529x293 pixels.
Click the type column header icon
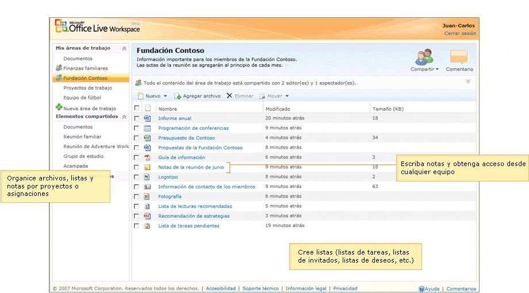[148, 108]
